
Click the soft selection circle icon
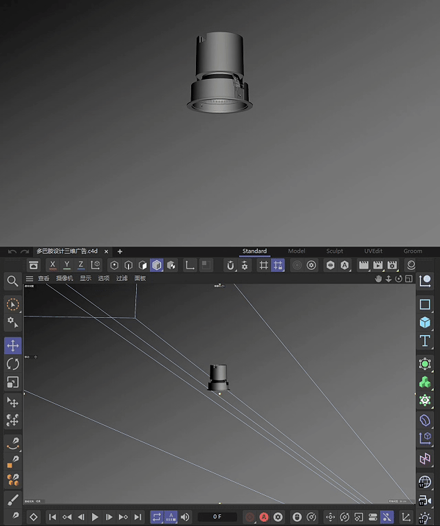[297, 265]
